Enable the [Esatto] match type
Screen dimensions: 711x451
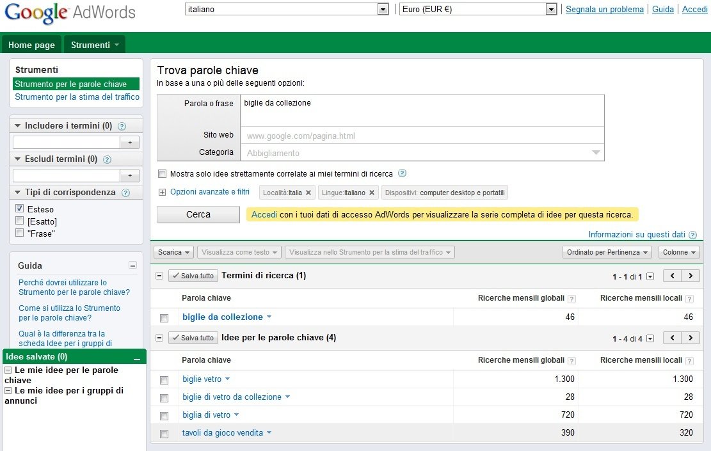[19, 221]
